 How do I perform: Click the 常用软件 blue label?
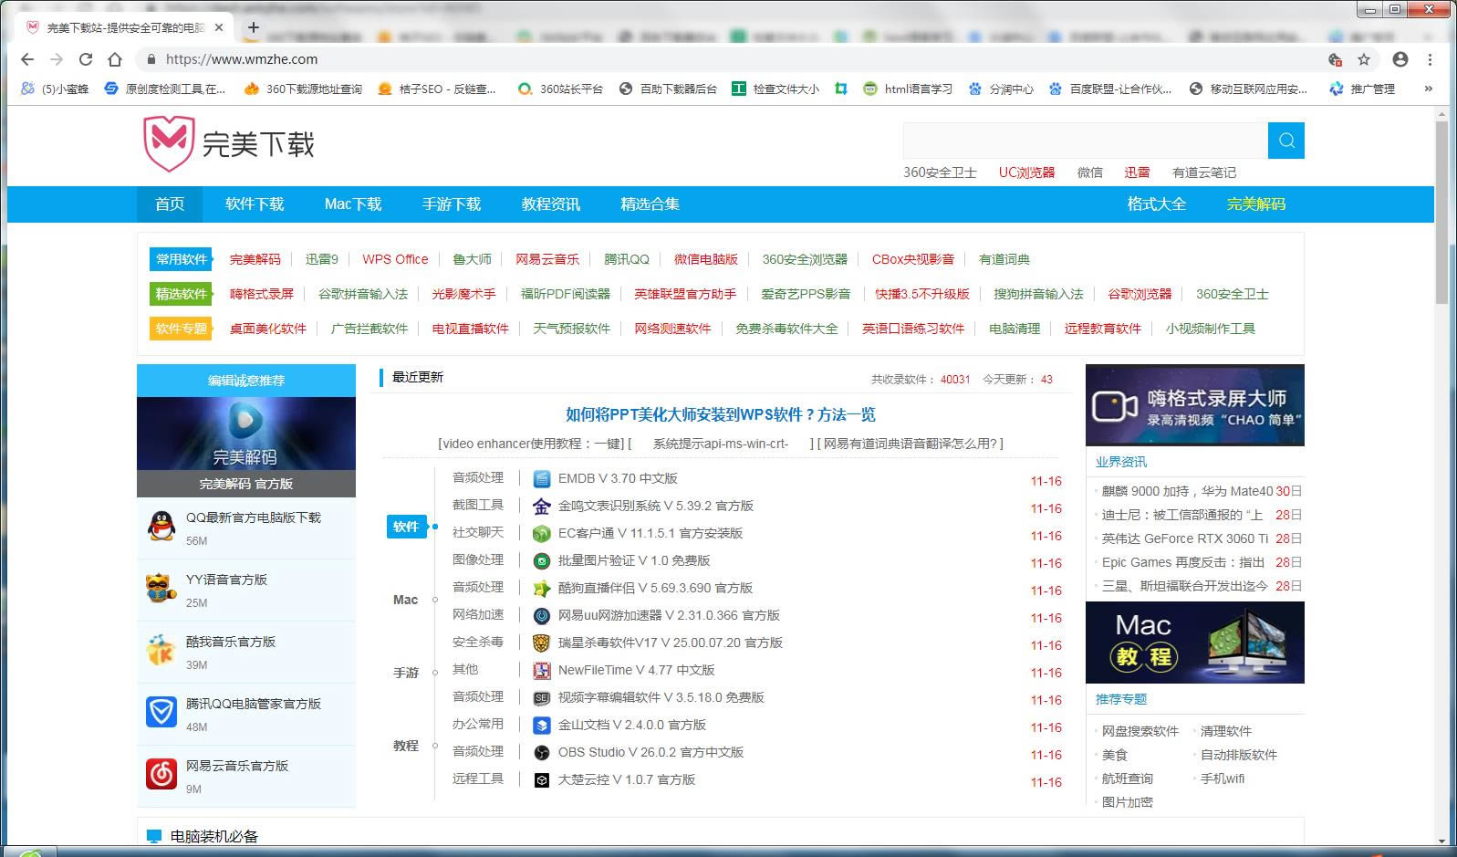(182, 259)
